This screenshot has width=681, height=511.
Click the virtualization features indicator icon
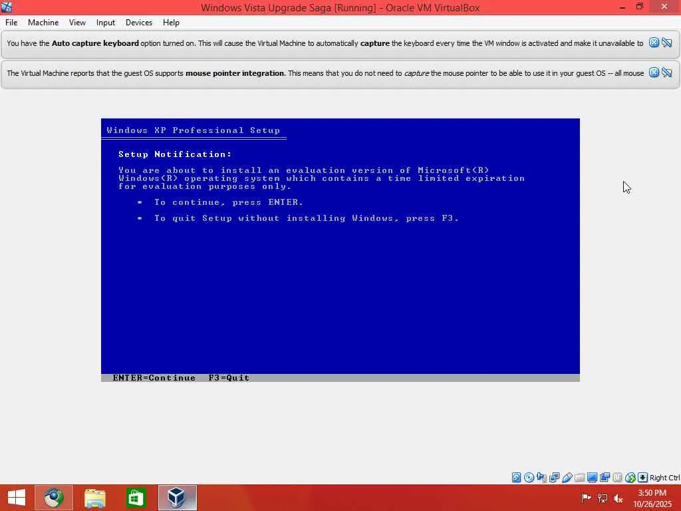617,478
